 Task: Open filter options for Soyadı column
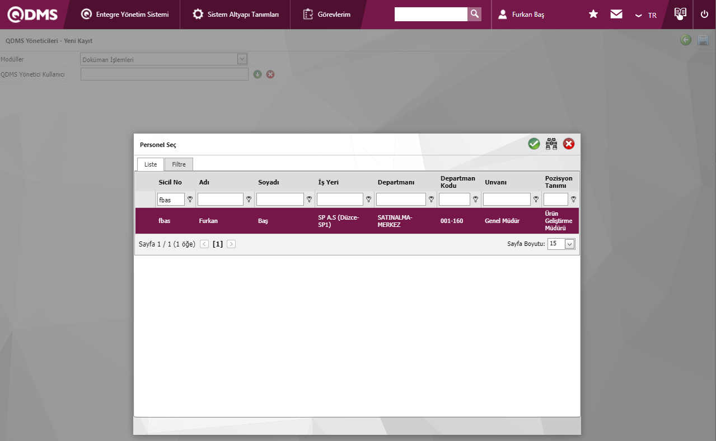click(309, 200)
